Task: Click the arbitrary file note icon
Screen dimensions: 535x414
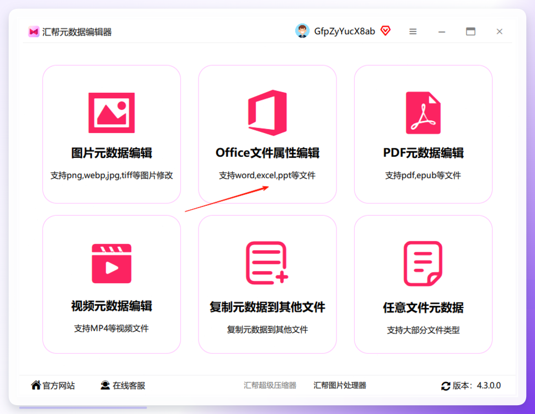Action: click(423, 263)
